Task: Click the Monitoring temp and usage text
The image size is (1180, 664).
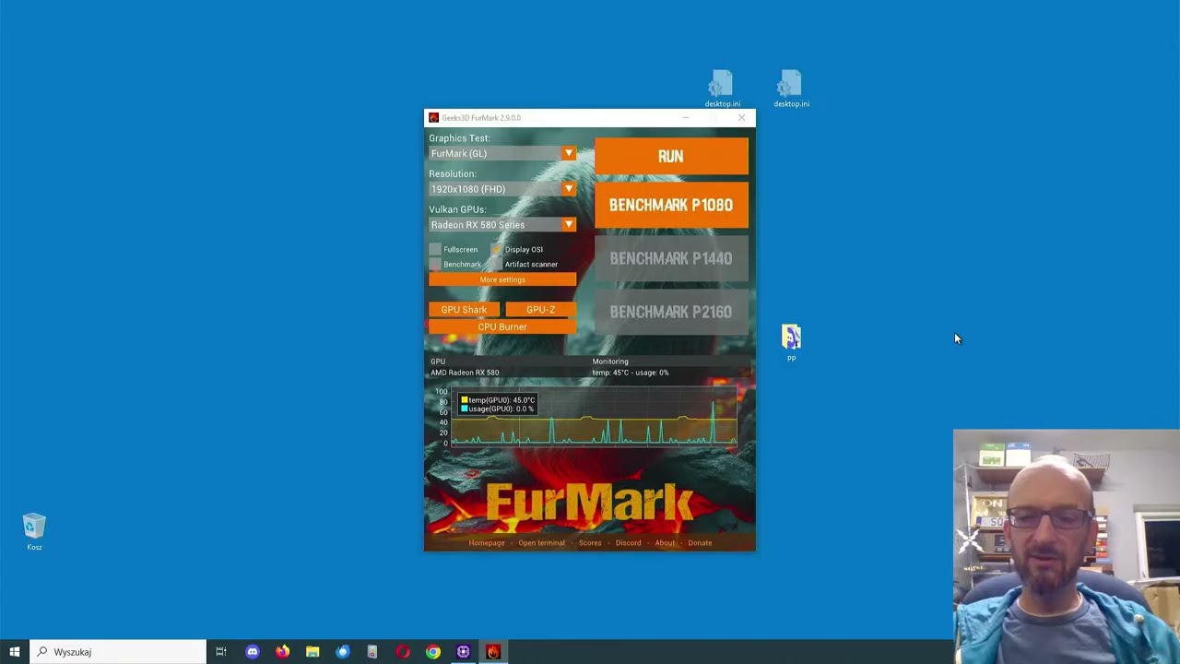Action: (x=631, y=373)
